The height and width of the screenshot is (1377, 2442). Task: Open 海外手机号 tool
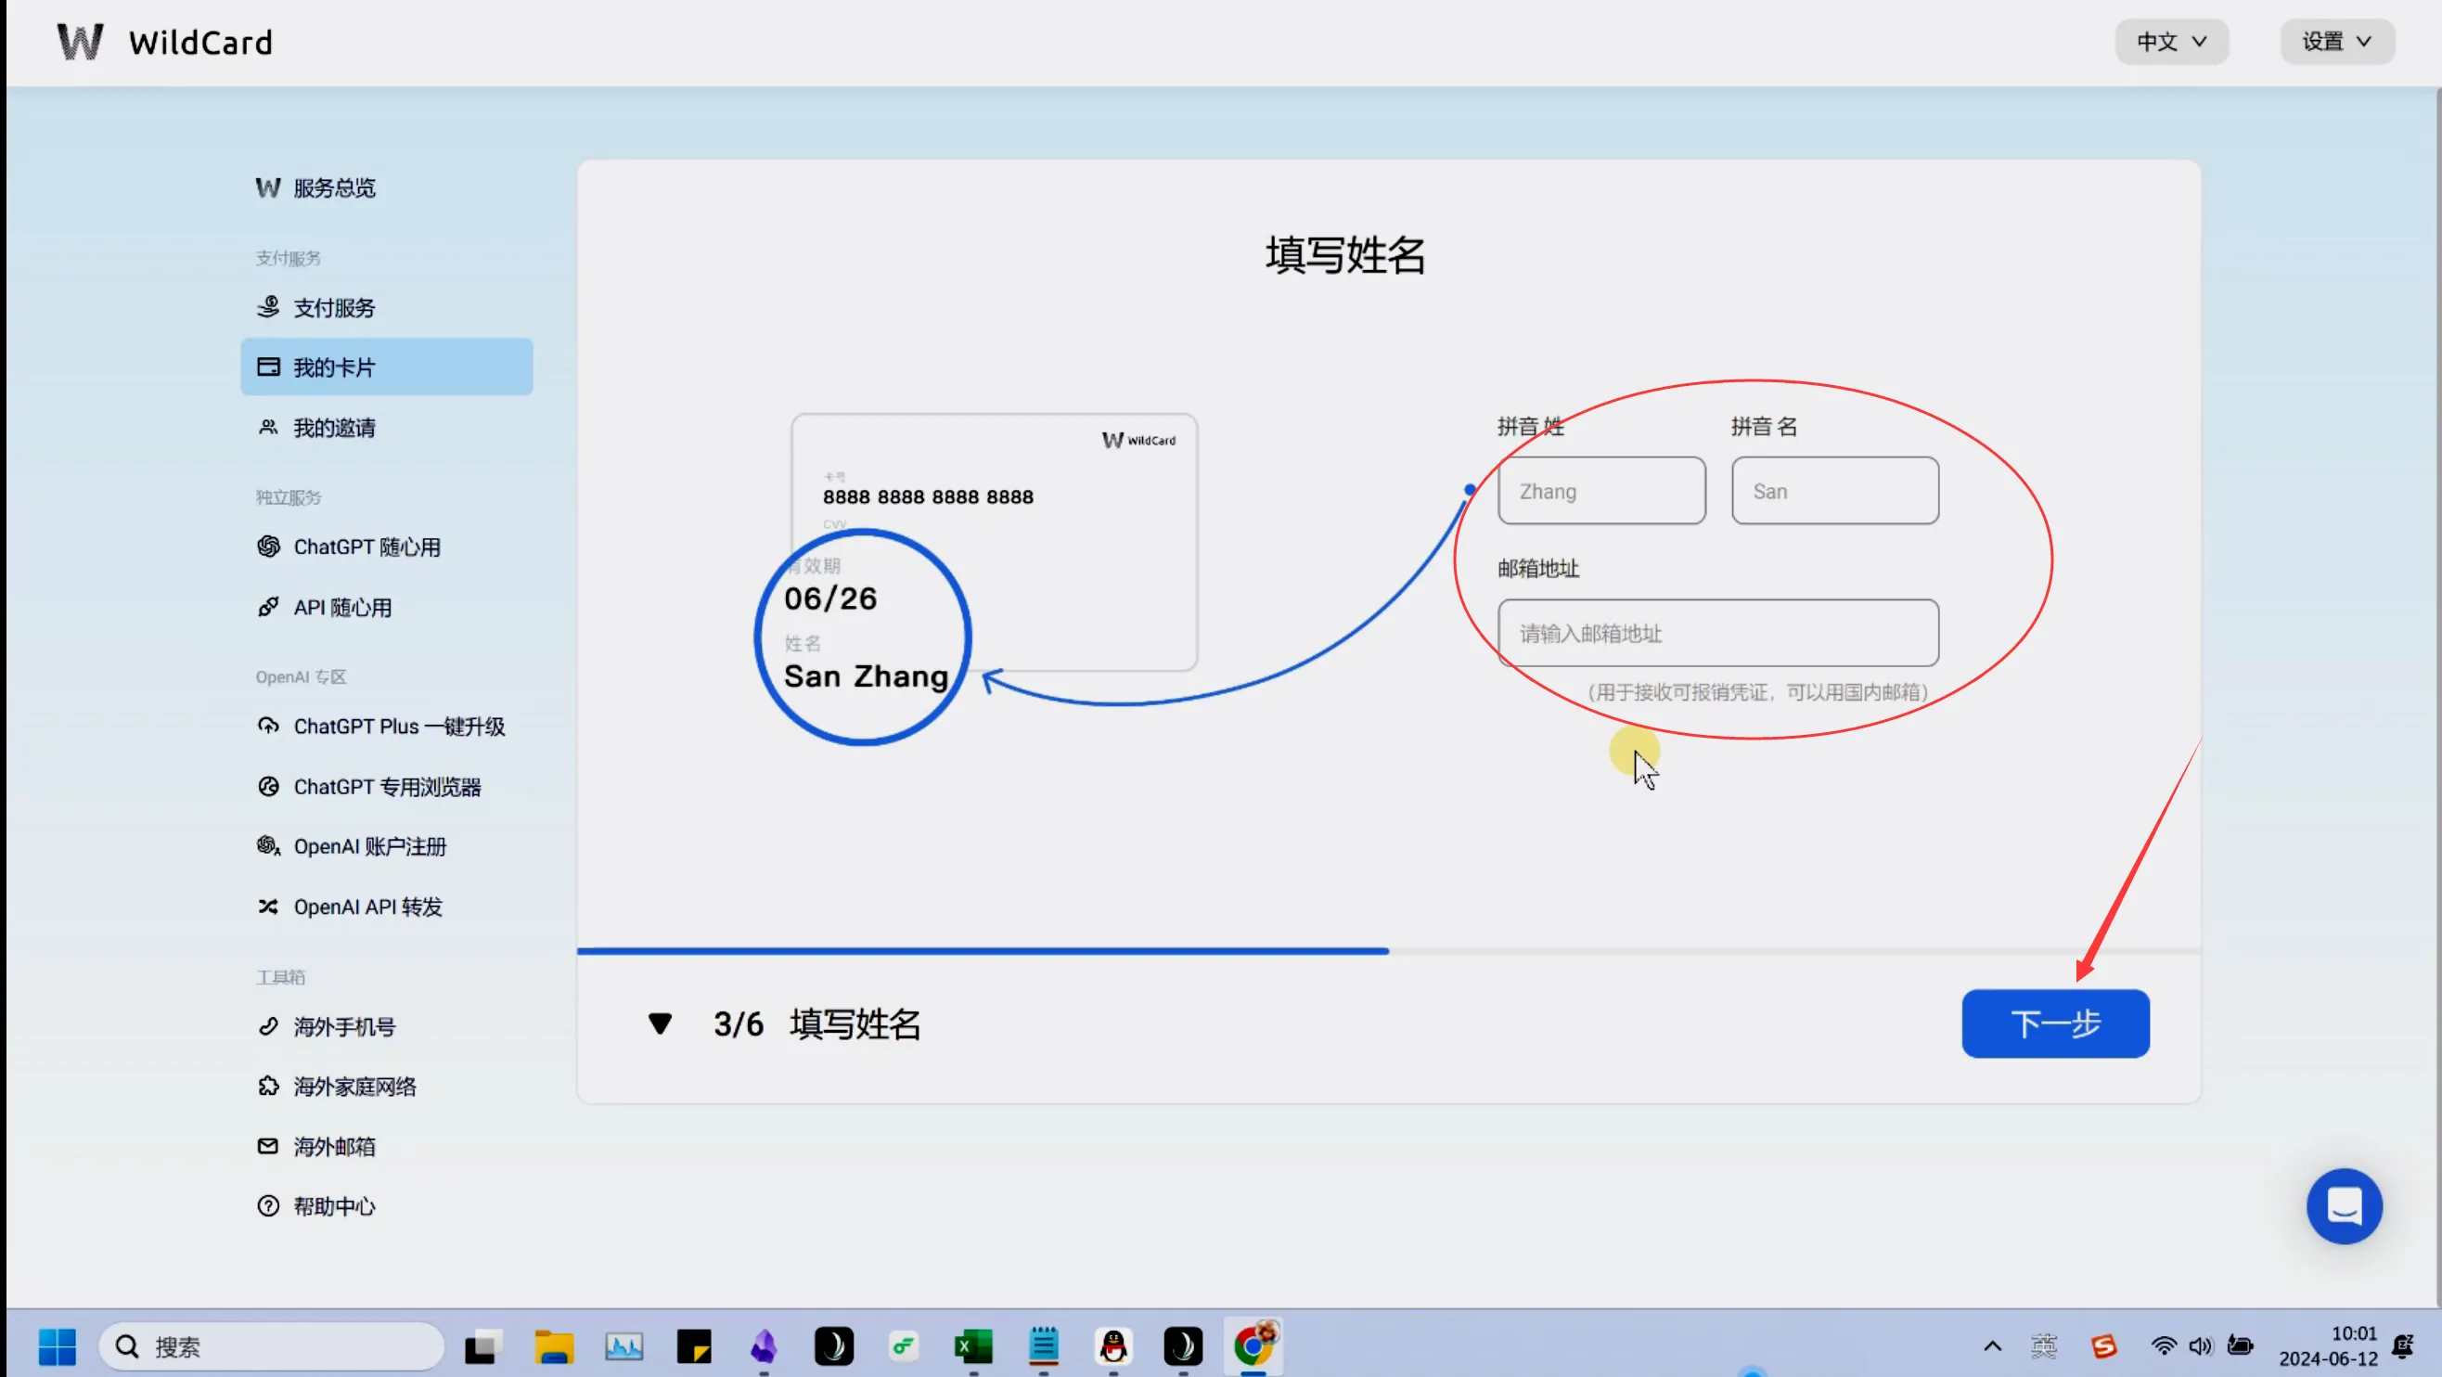click(344, 1027)
